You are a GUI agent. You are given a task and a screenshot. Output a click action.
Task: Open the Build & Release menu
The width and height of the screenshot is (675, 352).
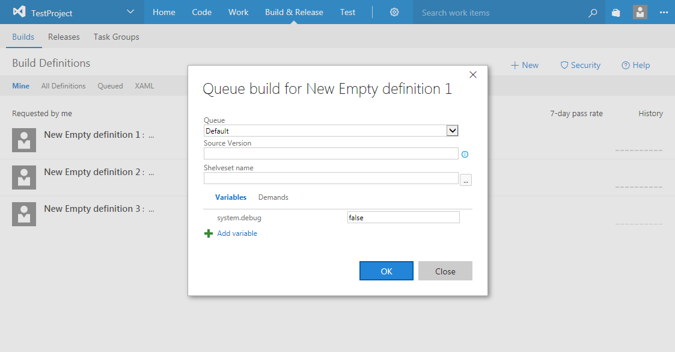tap(294, 12)
